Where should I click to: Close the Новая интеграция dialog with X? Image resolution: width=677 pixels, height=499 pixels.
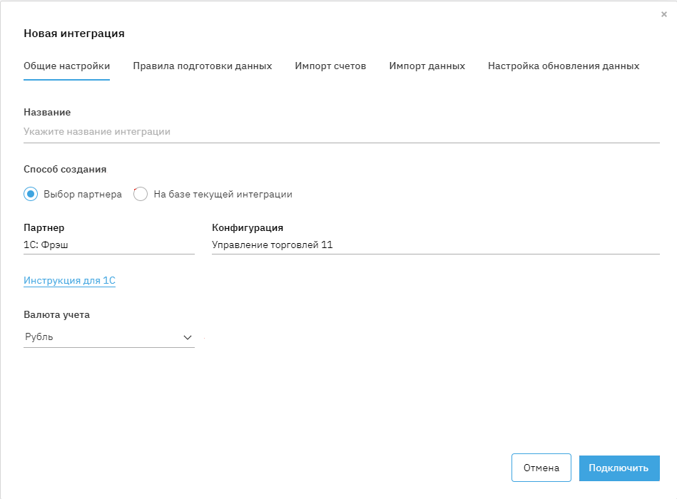pos(664,14)
